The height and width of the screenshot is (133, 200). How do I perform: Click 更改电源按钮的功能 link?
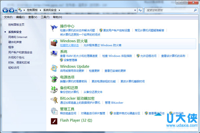point(104,81)
